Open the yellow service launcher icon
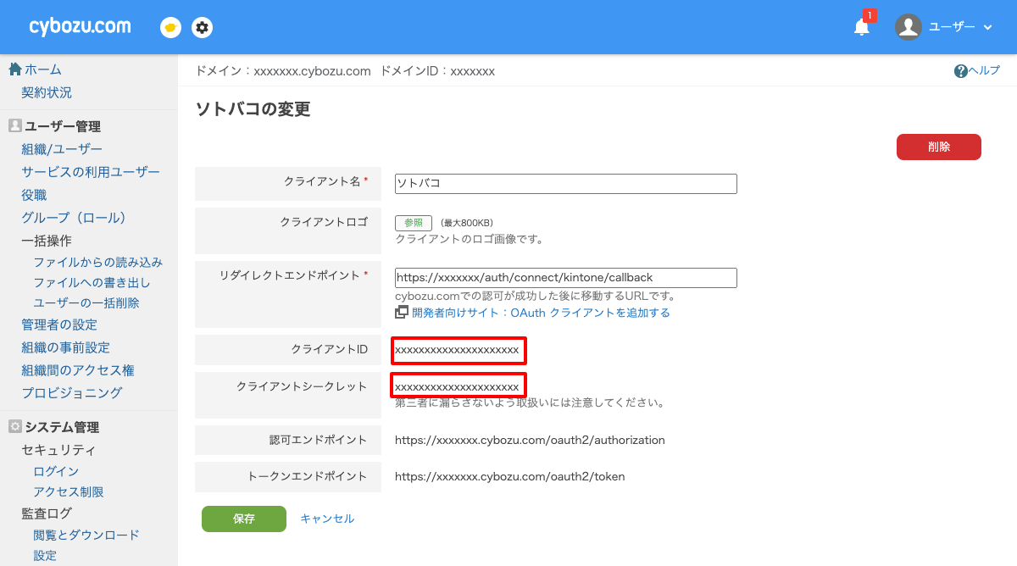Screen dimensions: 1017x566 [x=169, y=27]
